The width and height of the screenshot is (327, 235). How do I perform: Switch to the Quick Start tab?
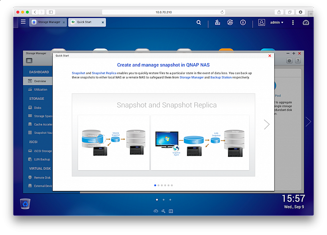pos(87,22)
